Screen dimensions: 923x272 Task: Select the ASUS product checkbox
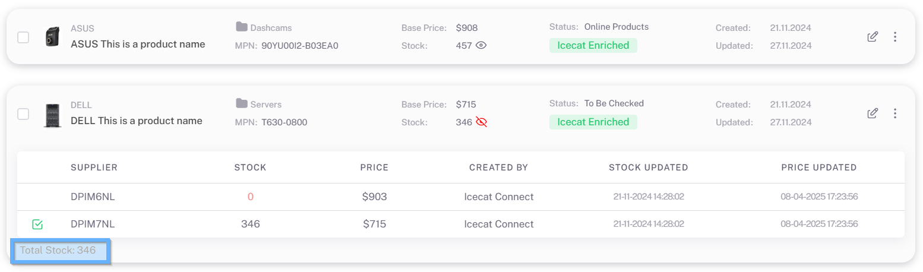(23, 37)
